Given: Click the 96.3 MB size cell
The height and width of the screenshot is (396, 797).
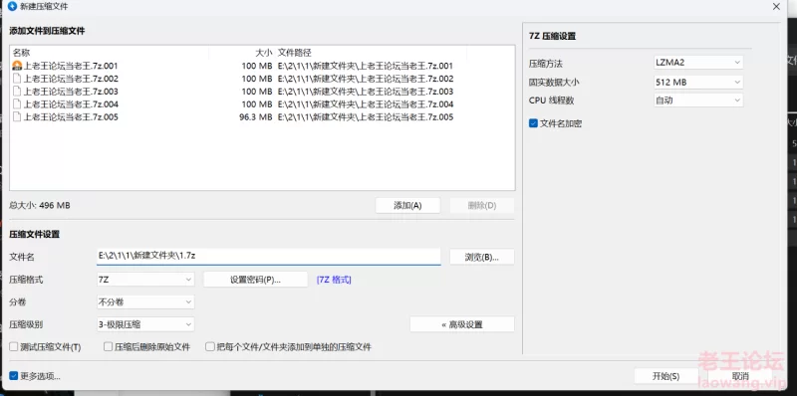Looking at the screenshot, I should tap(256, 117).
